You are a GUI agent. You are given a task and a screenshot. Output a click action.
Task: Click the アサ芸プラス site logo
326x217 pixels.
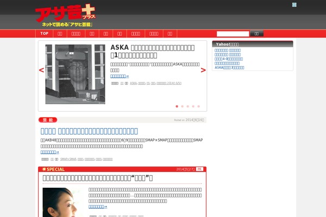point(66,15)
